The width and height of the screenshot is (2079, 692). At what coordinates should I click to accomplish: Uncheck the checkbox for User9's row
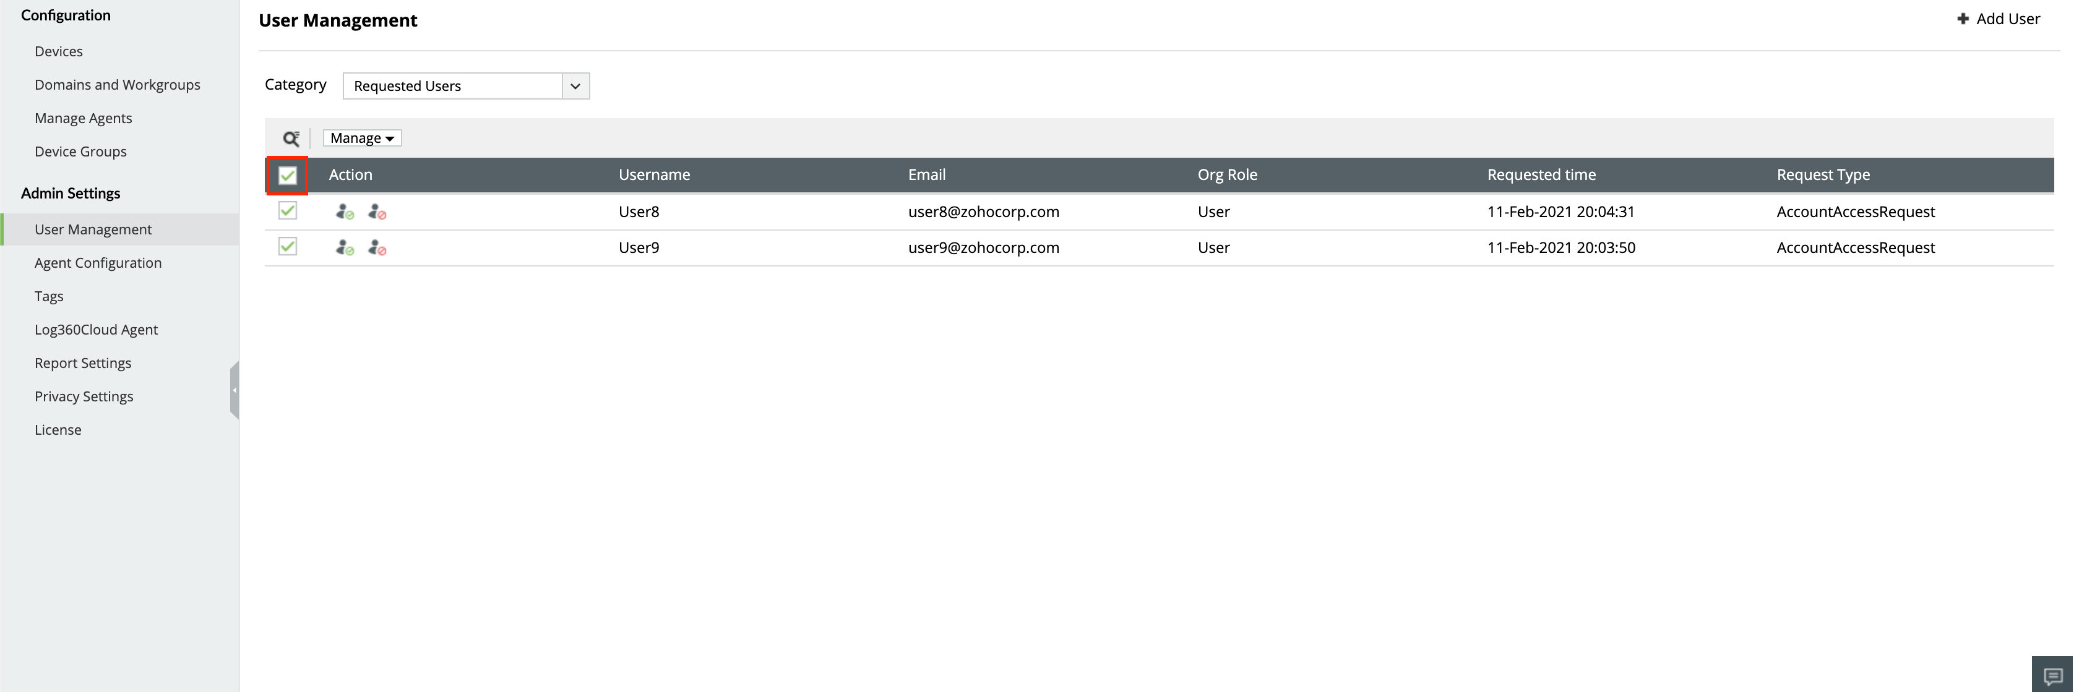point(287,246)
